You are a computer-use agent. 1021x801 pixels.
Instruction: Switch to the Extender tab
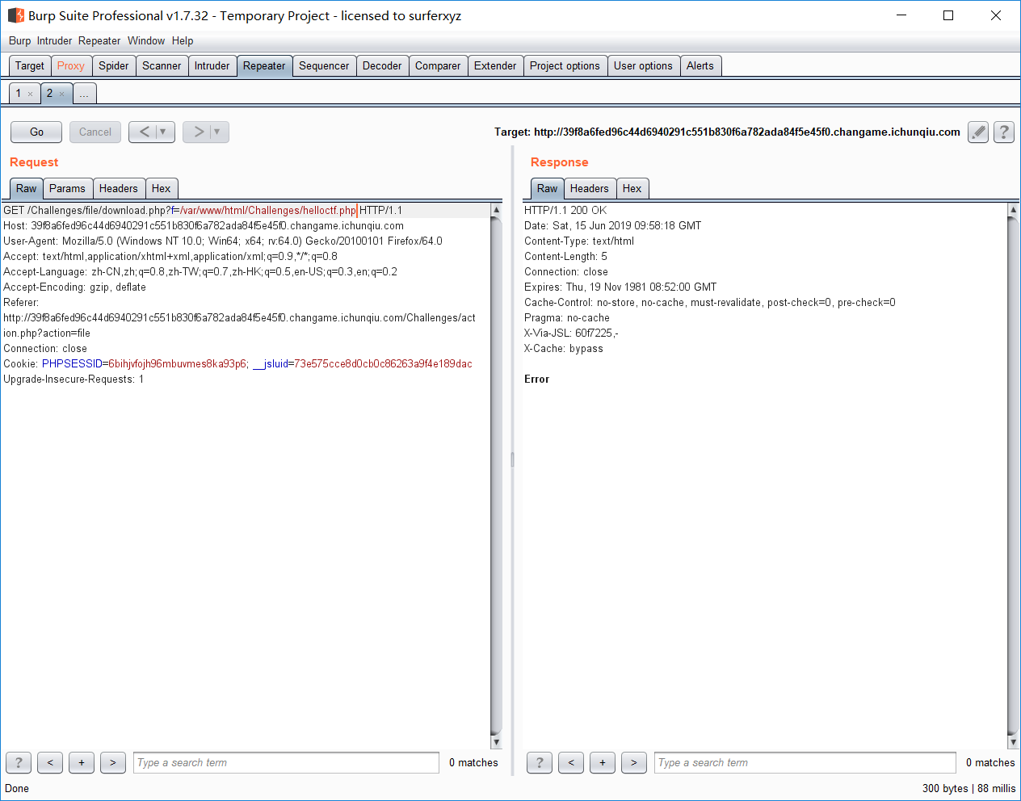pos(495,66)
